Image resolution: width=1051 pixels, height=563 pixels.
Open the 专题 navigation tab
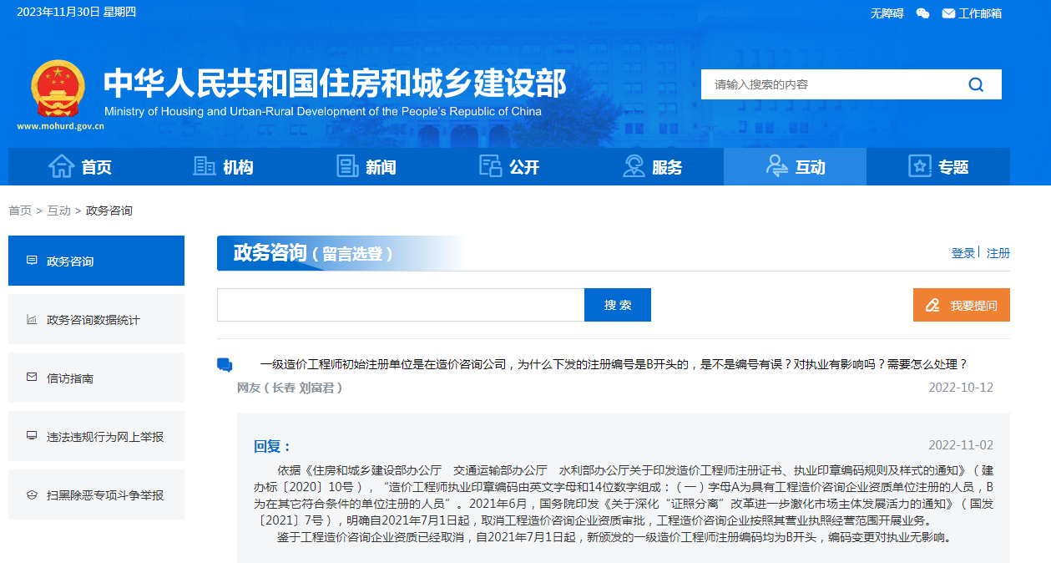tap(938, 166)
